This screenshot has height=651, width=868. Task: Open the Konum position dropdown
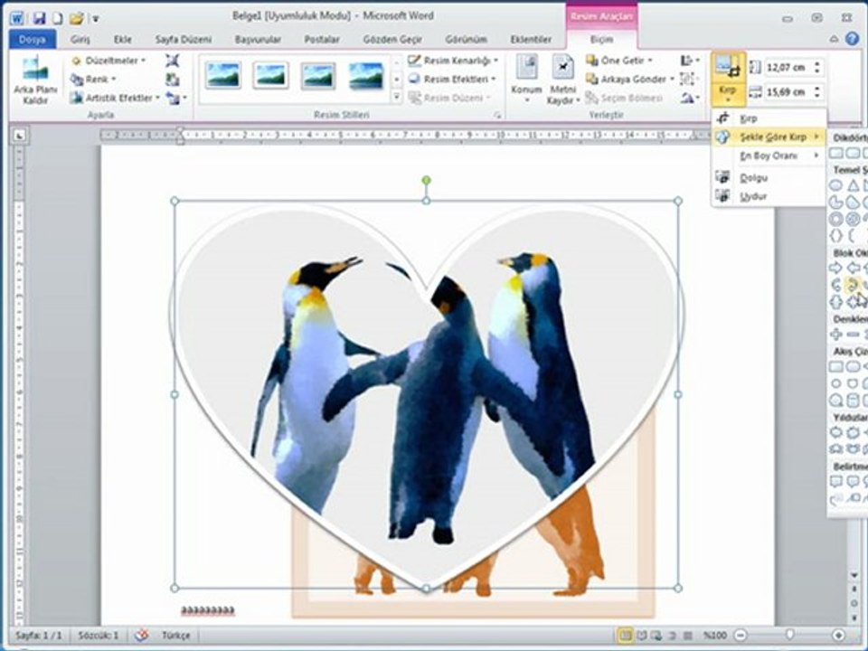tap(526, 80)
